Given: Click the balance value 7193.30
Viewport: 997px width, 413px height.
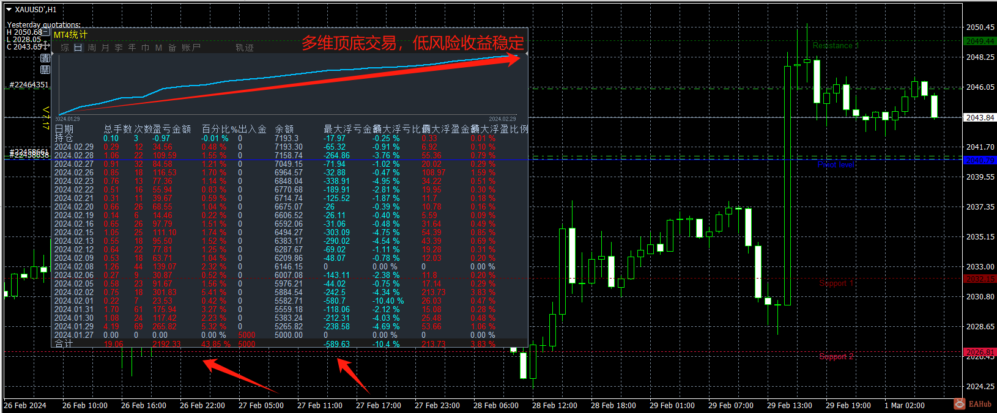Looking at the screenshot, I should (x=289, y=147).
